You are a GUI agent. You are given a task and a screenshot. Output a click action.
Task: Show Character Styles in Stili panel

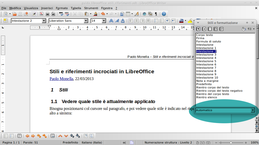pyautogui.click(x=204, y=29)
